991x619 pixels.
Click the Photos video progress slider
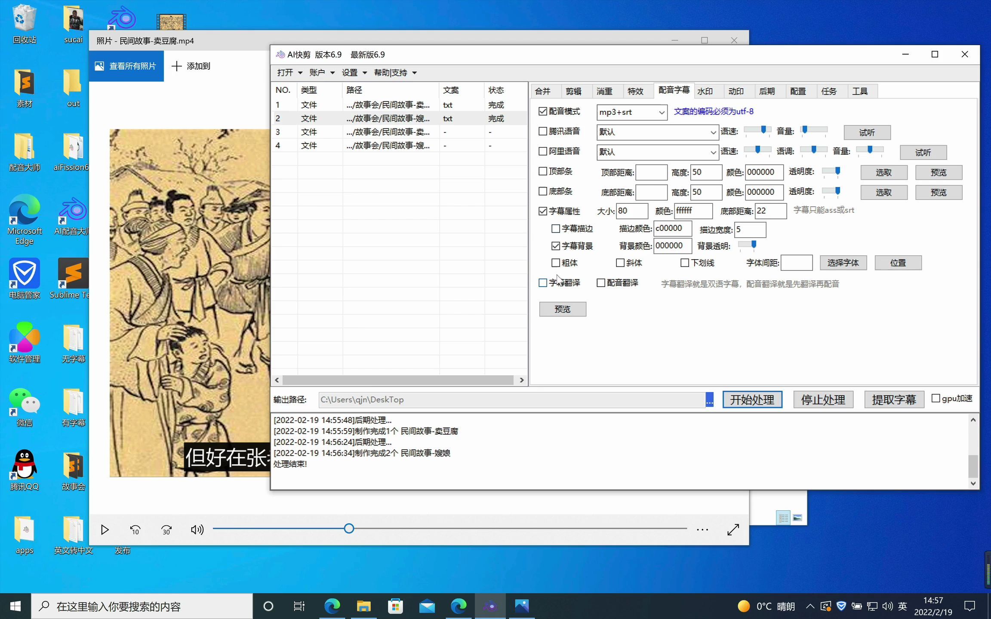[x=449, y=528]
